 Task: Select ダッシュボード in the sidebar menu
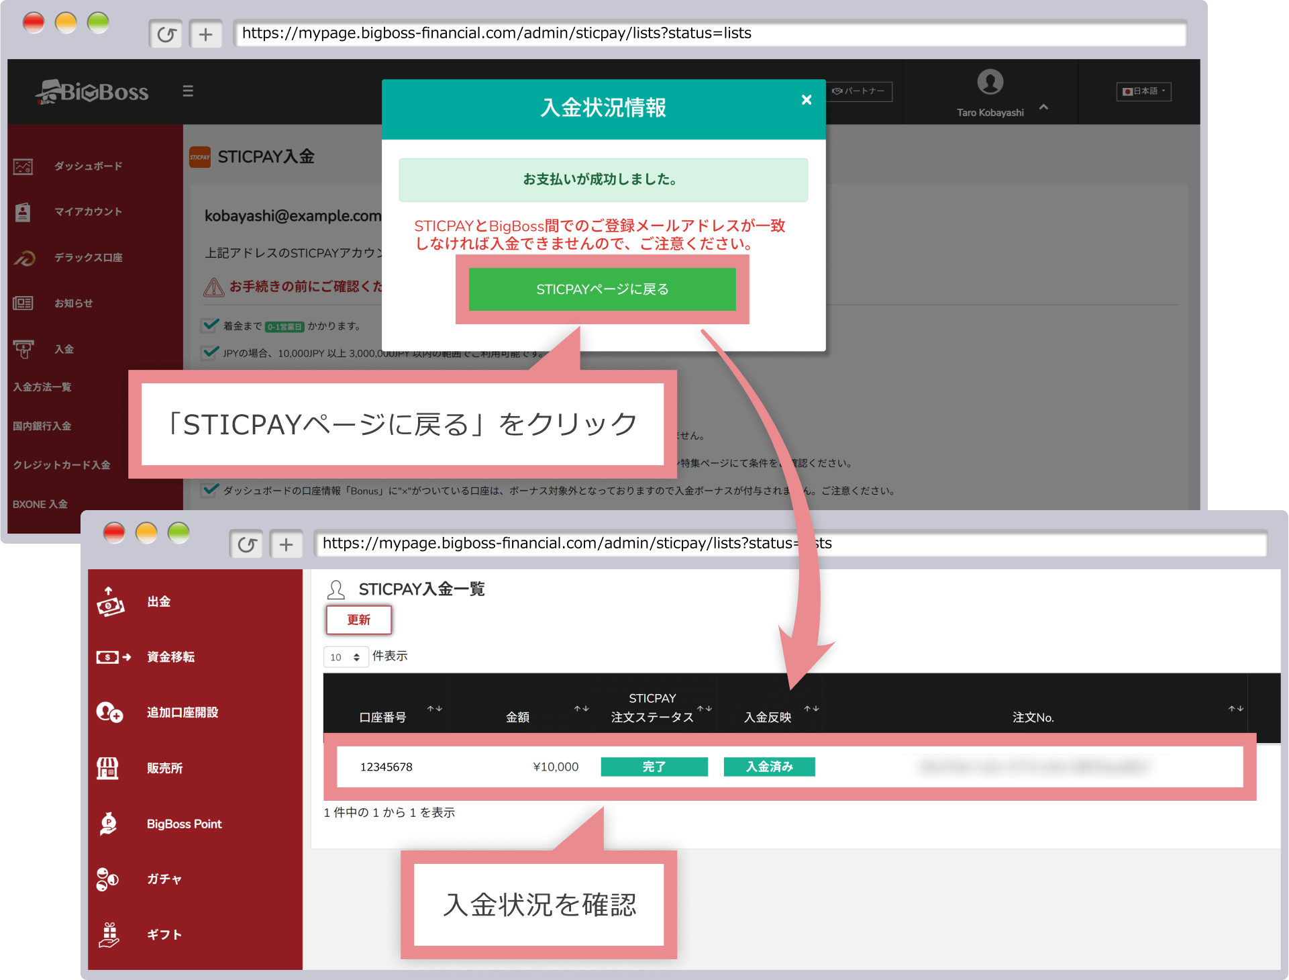(x=88, y=166)
